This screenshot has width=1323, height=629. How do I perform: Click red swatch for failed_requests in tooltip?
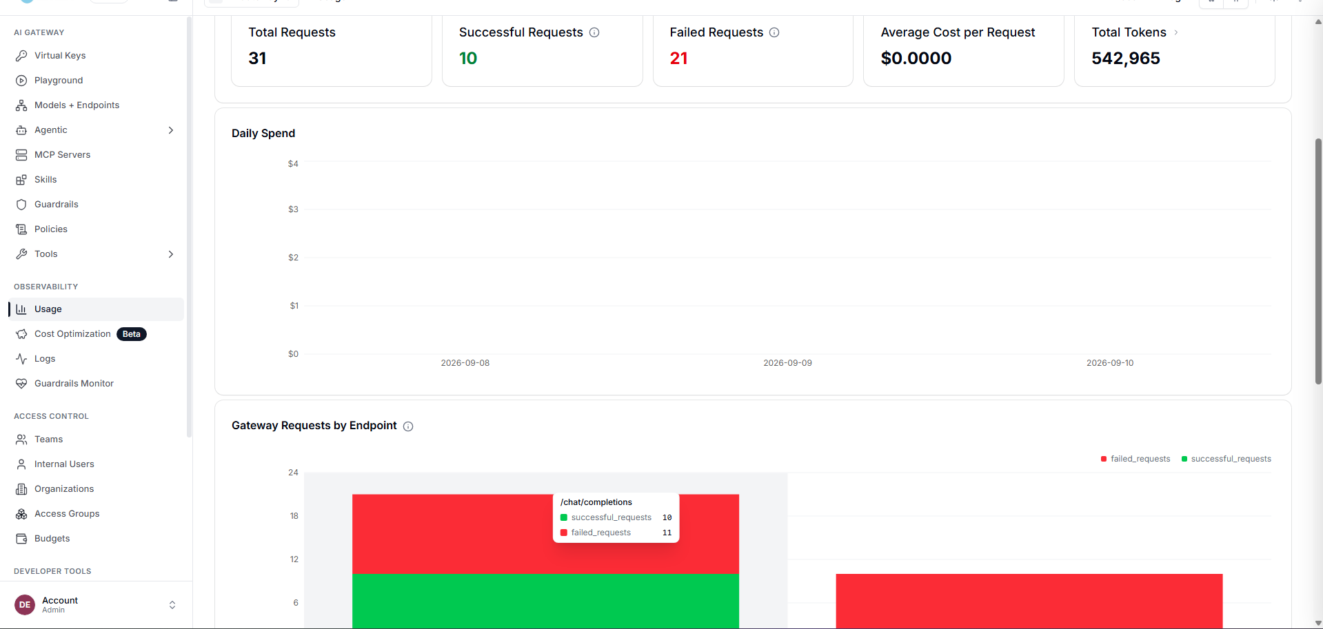564,533
